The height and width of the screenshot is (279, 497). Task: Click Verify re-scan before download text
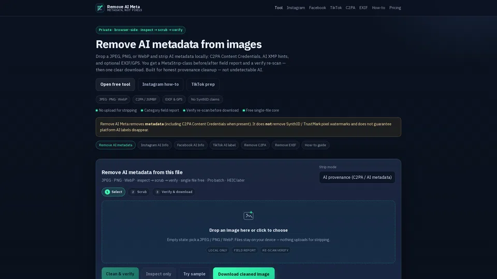tap(212, 111)
